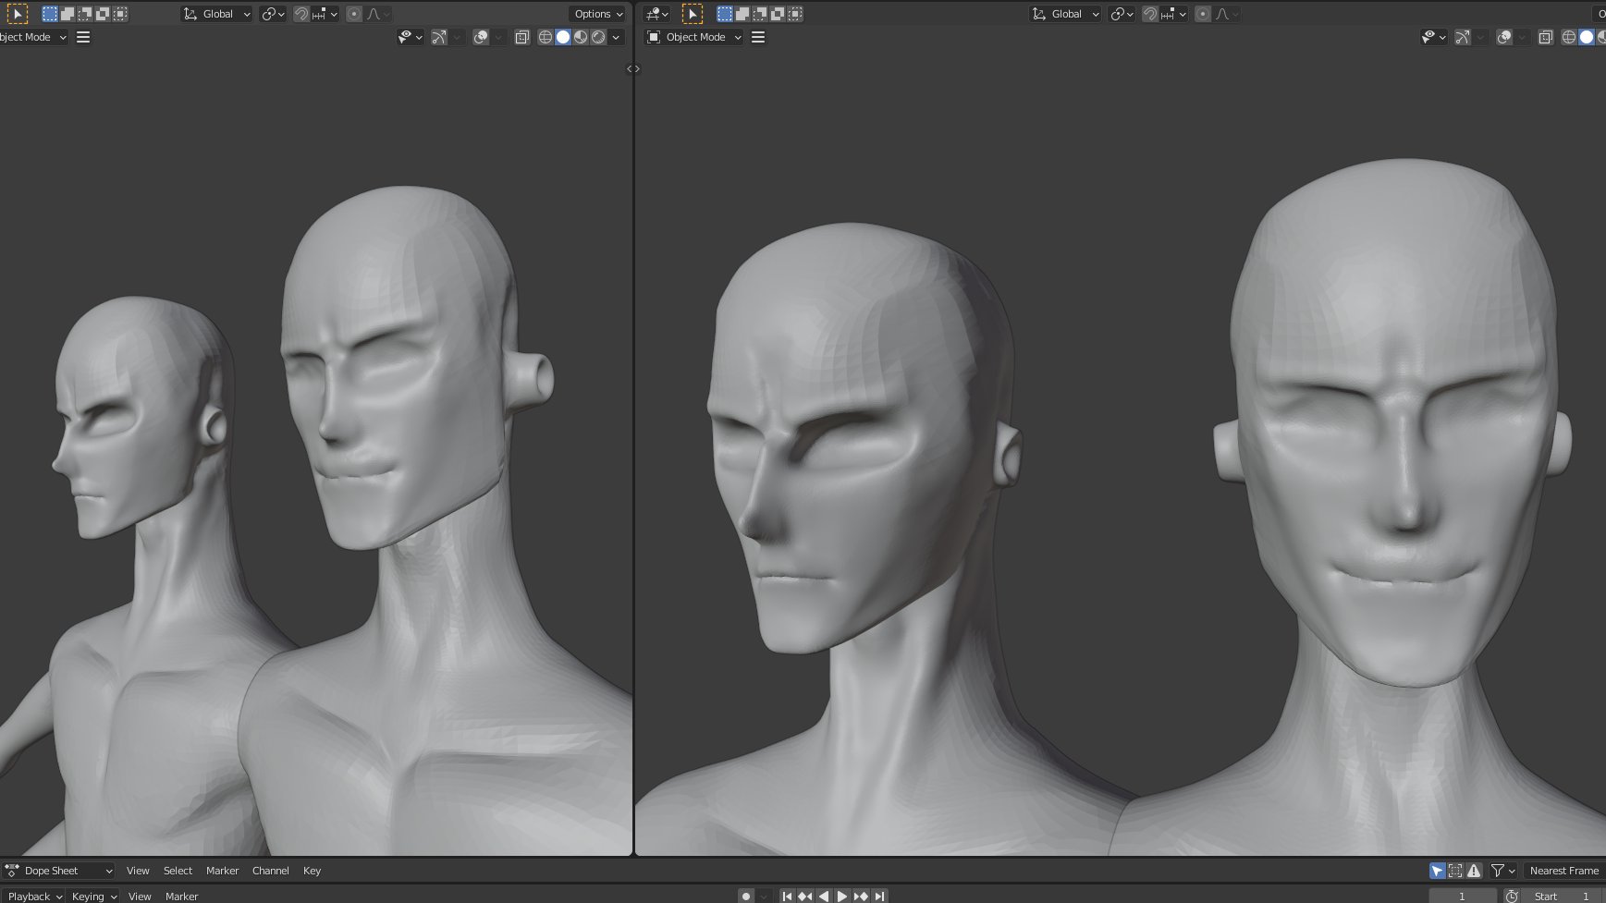1606x903 pixels.
Task: Open the timeline Playback popover
Action: click(x=33, y=896)
